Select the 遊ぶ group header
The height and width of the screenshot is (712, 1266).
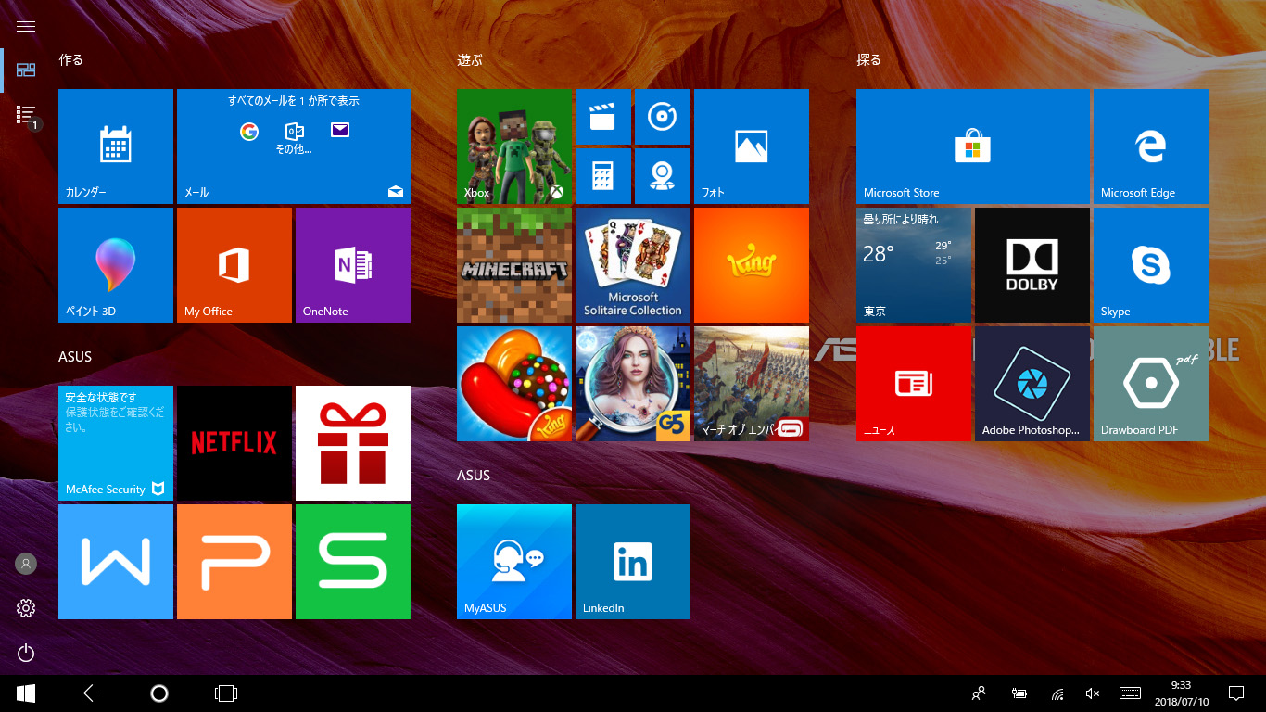(x=470, y=59)
